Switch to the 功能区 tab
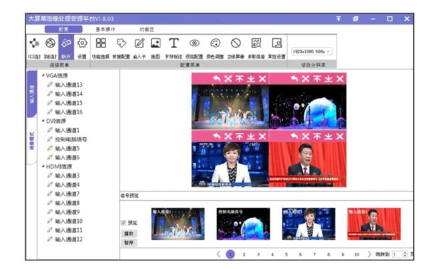 click(146, 30)
